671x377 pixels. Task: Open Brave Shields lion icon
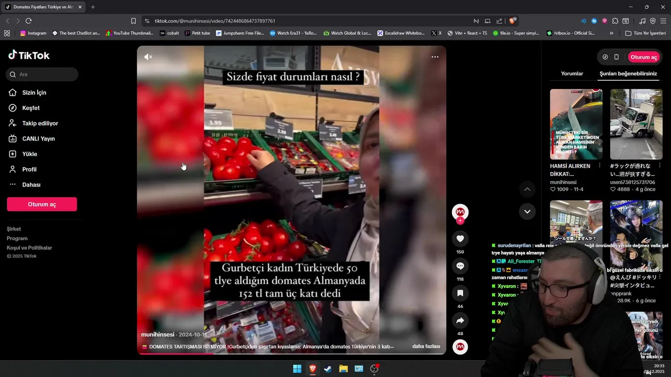pos(513,21)
